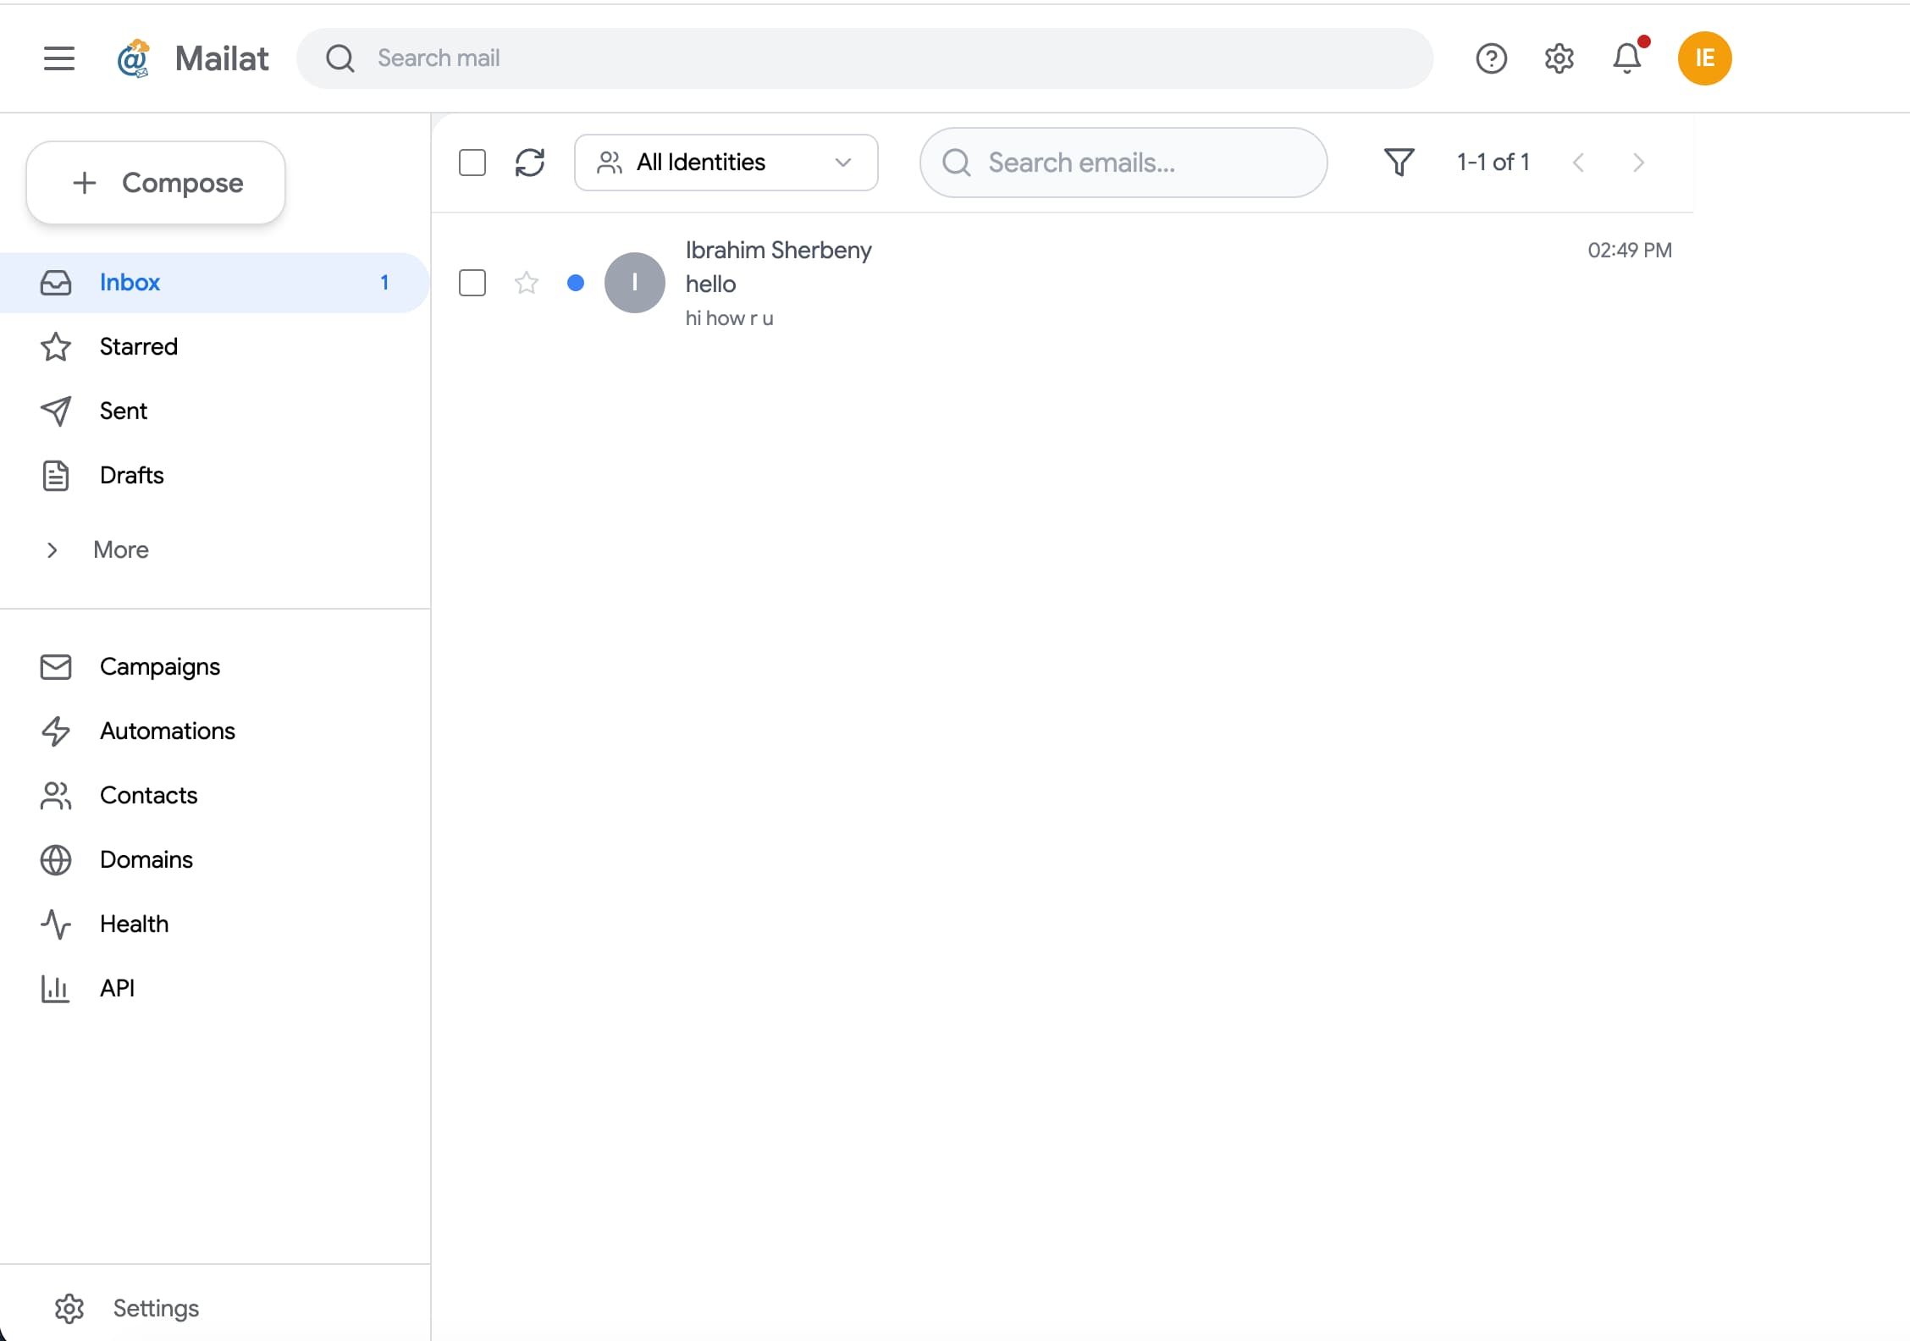
Task: Refresh the email list
Action: coord(531,163)
